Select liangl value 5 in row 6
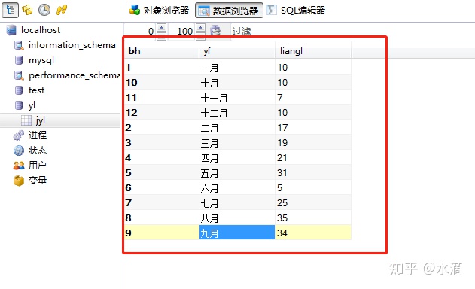This screenshot has height=289, width=475. coord(314,188)
